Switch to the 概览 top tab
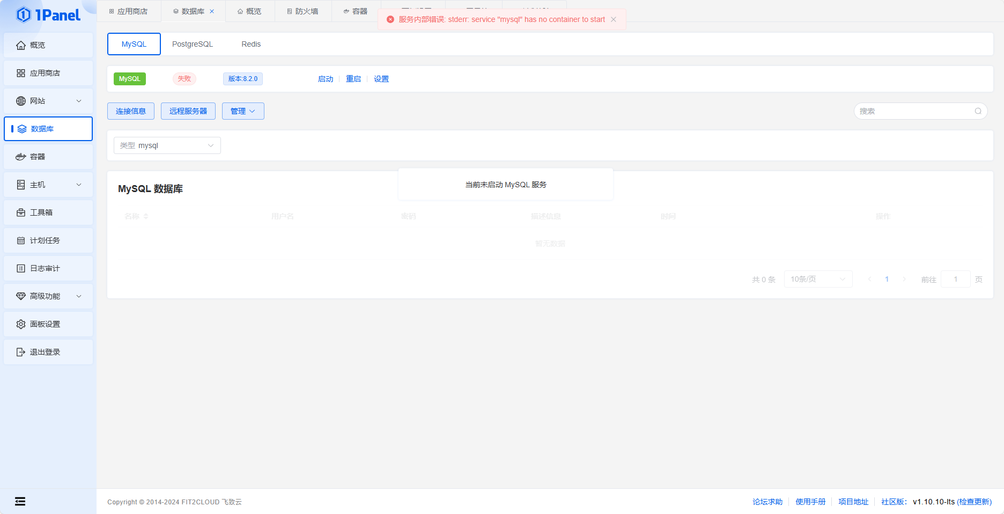Screen dimensions: 1004x514 (x=250, y=11)
